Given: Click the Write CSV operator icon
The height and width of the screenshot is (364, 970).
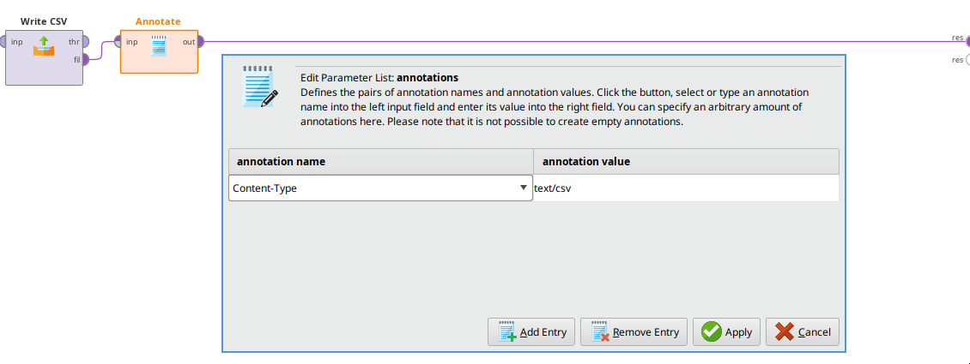Looking at the screenshot, I should [x=44, y=45].
